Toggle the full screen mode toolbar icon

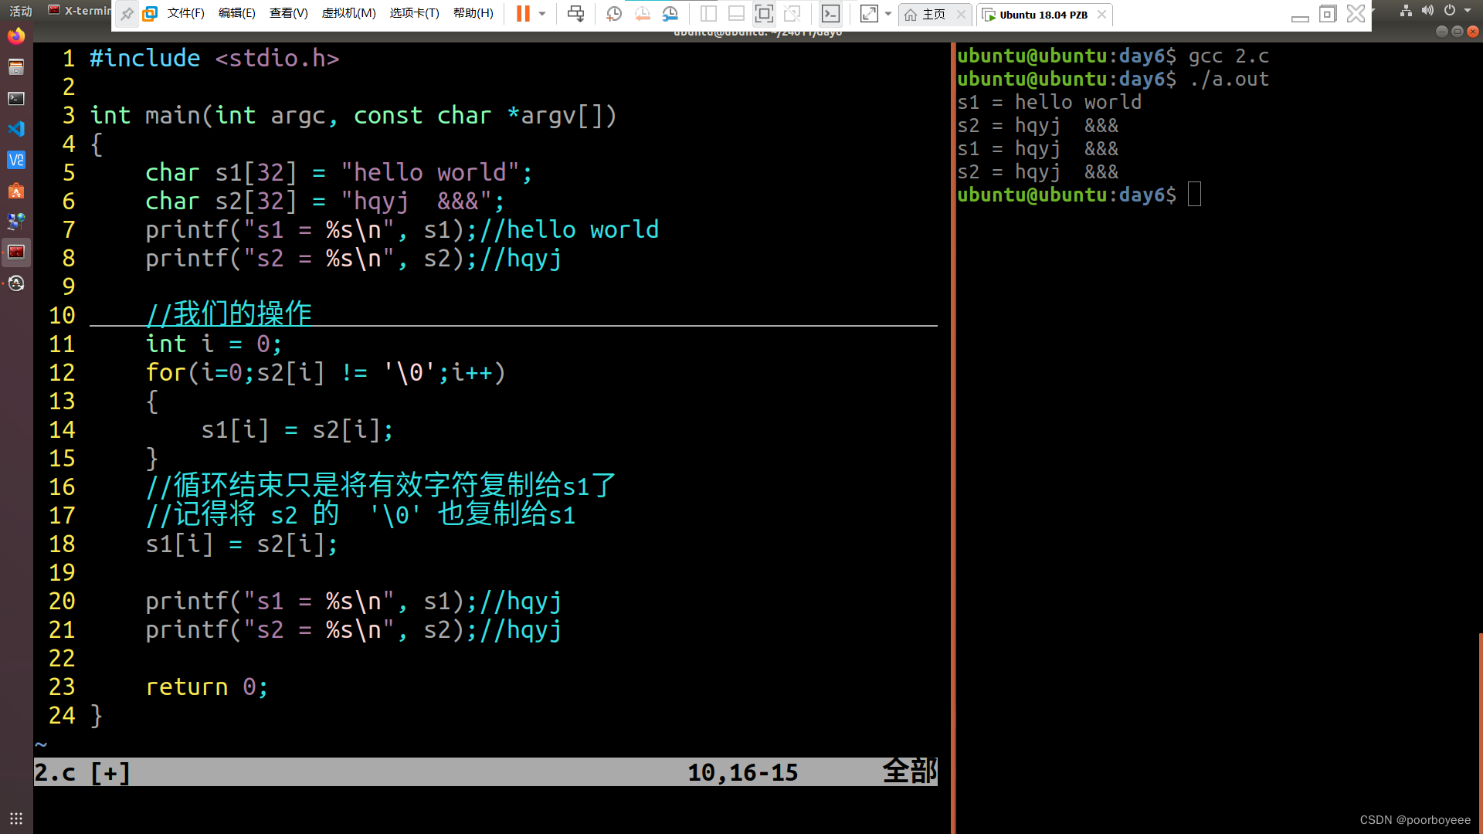tap(764, 14)
